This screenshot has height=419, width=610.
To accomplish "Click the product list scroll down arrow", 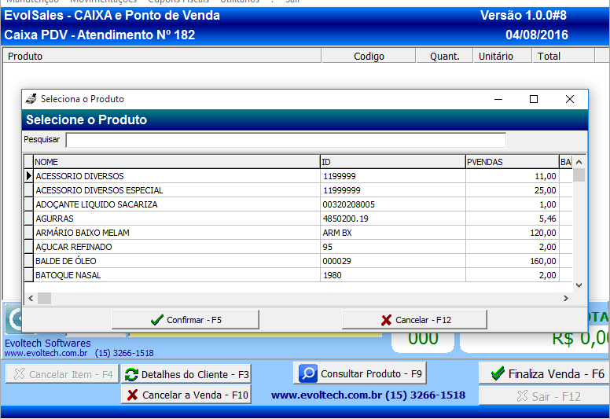I will click(x=579, y=285).
